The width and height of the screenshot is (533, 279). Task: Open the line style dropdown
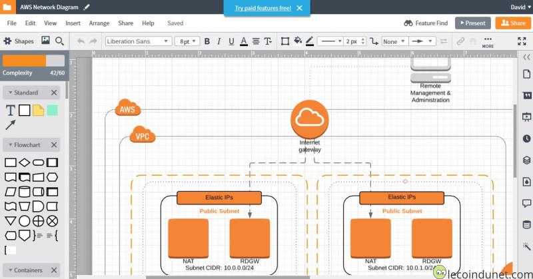click(330, 41)
